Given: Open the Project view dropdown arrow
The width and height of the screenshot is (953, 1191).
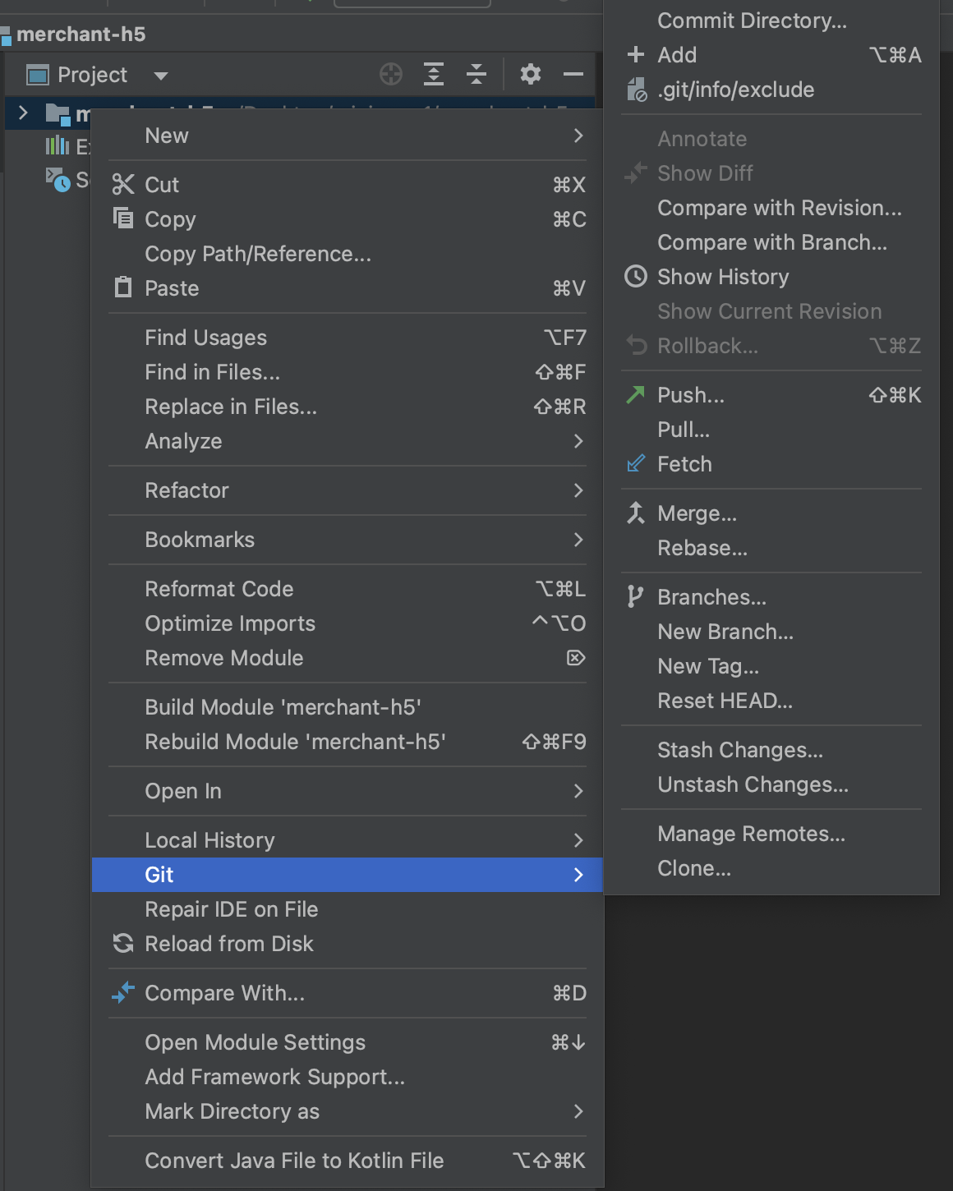Looking at the screenshot, I should (x=161, y=76).
